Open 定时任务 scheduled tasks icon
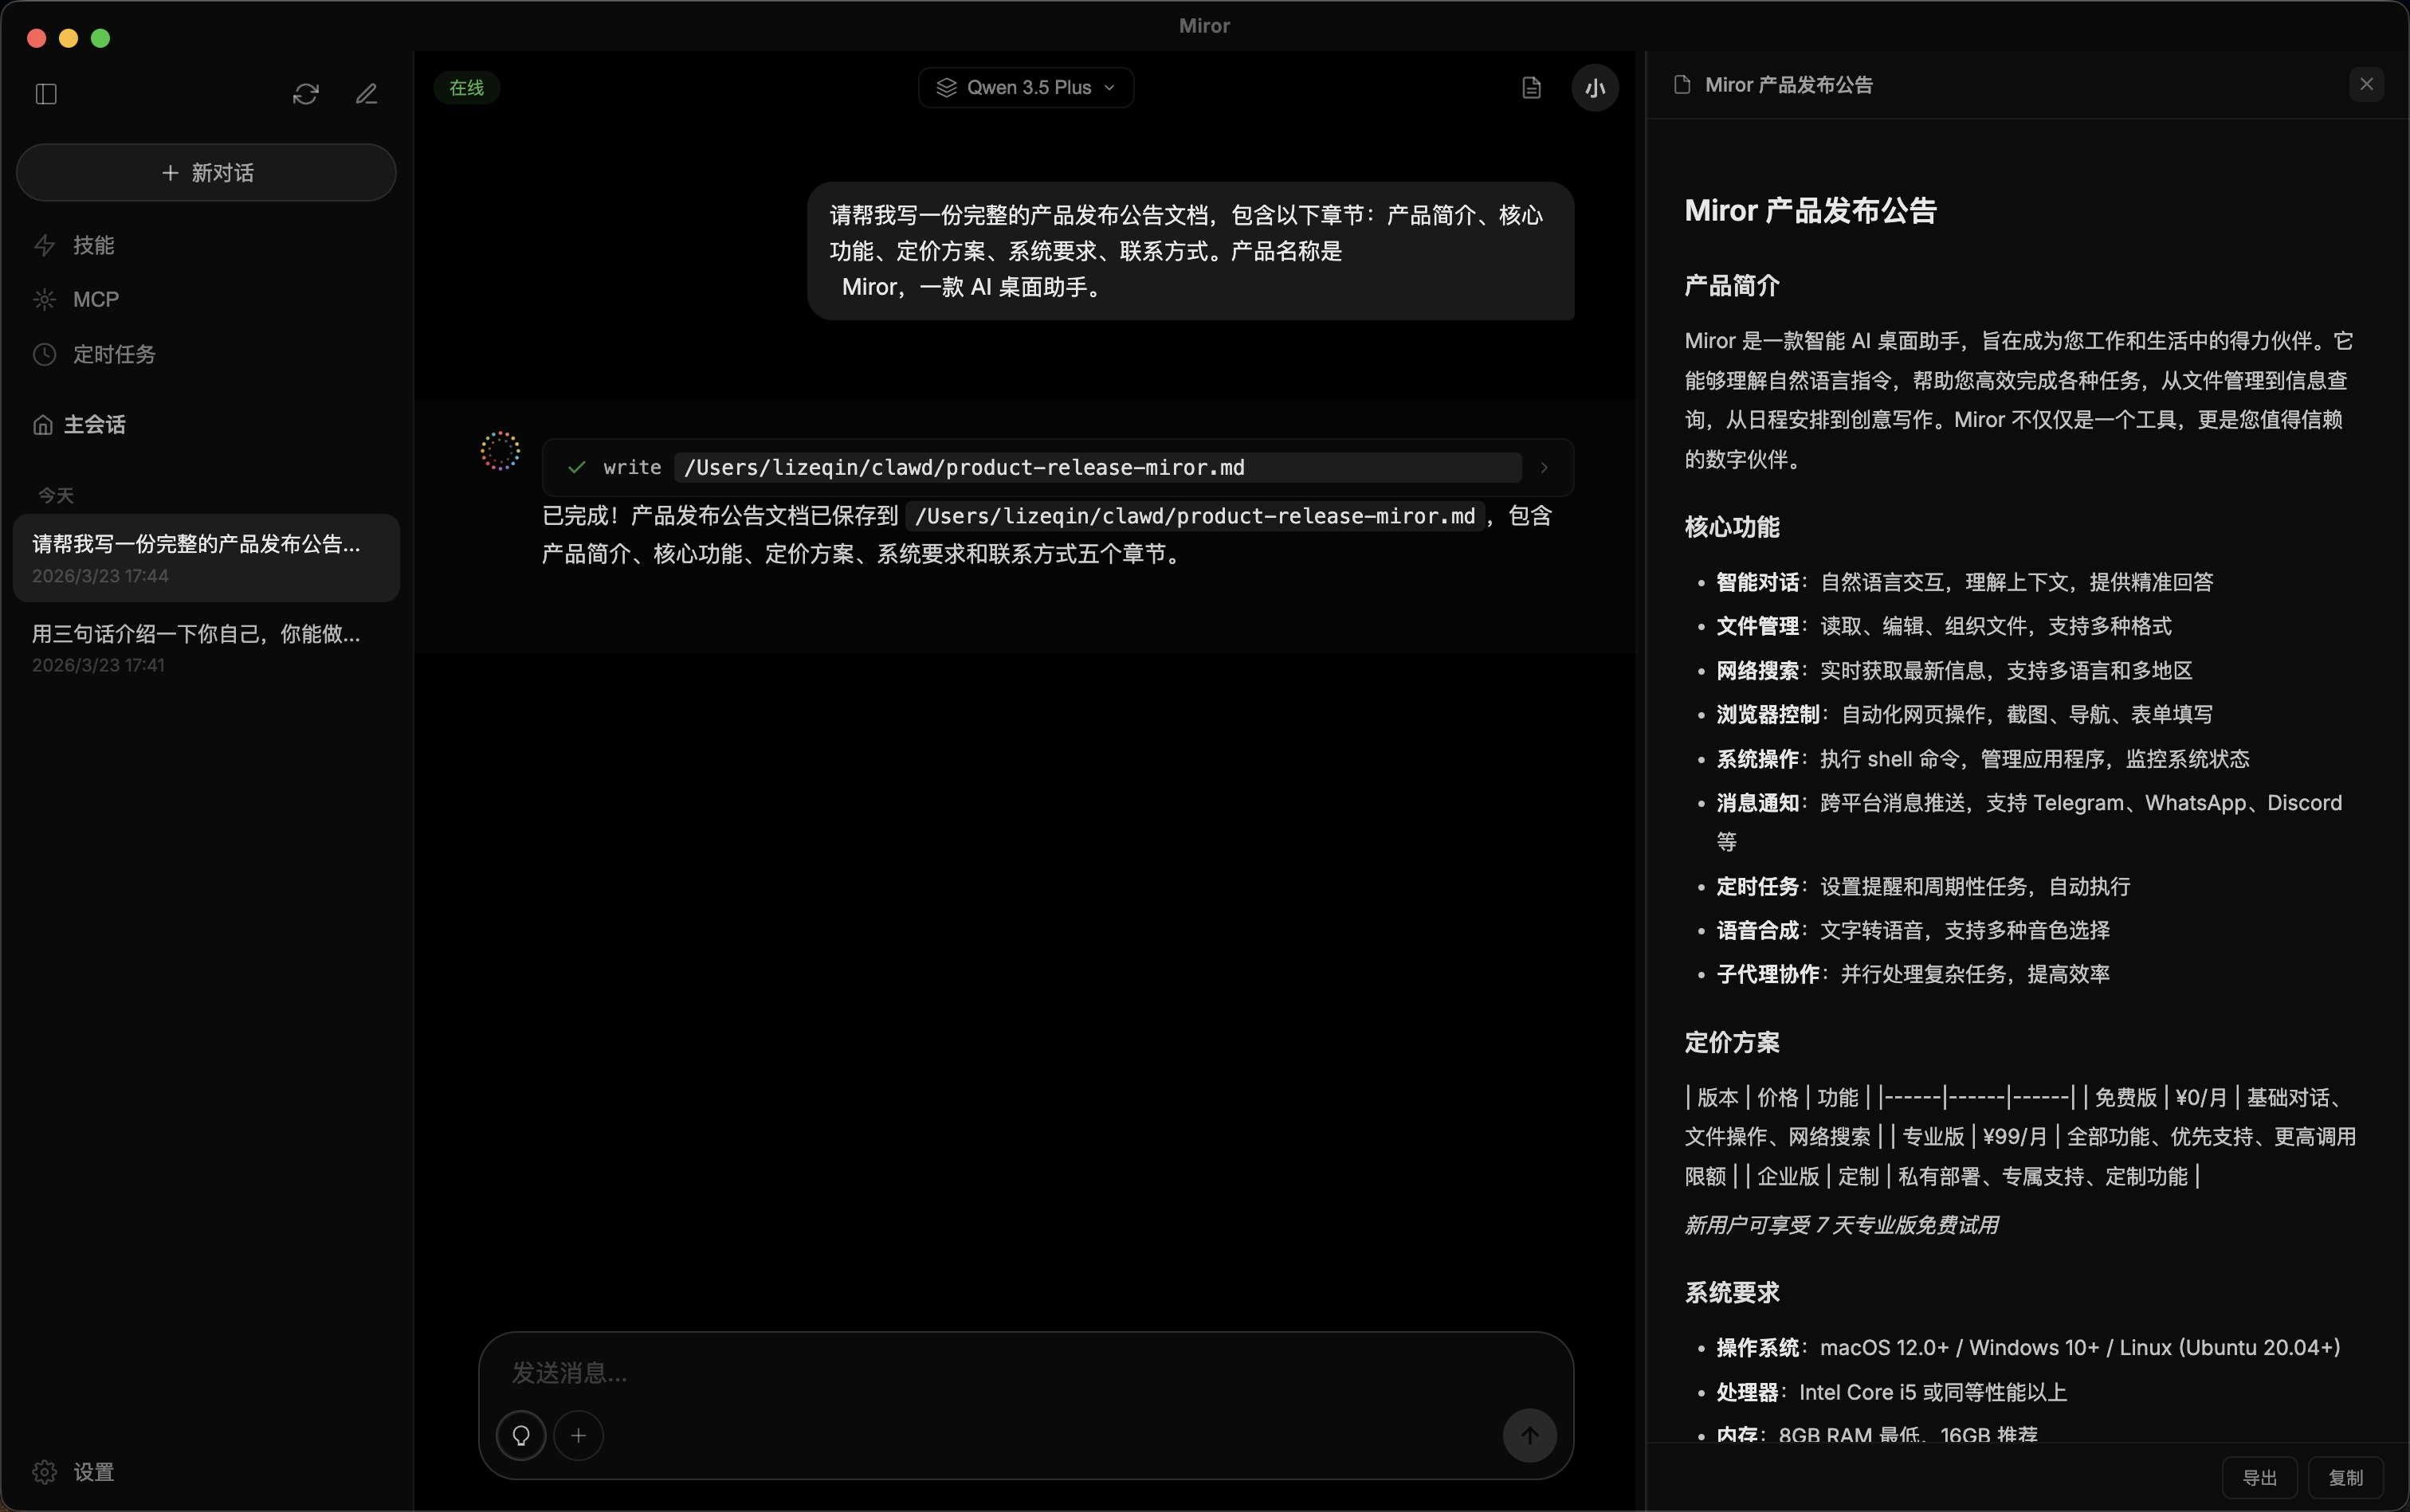 [44, 353]
